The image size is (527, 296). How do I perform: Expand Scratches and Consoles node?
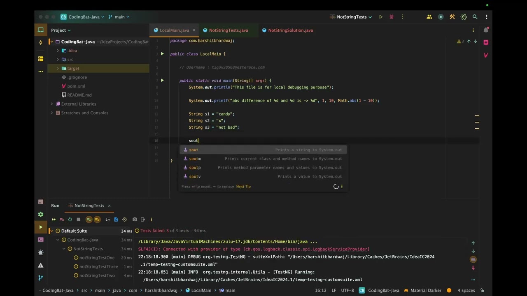[x=51, y=113]
